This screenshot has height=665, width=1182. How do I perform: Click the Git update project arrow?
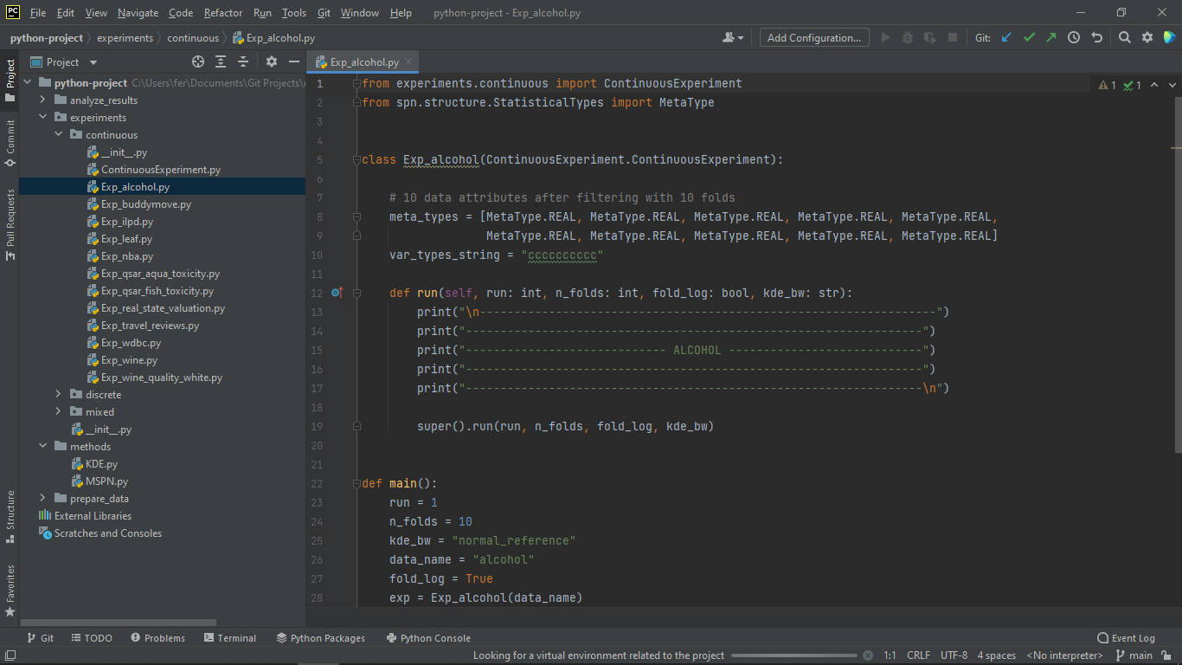pos(1006,37)
